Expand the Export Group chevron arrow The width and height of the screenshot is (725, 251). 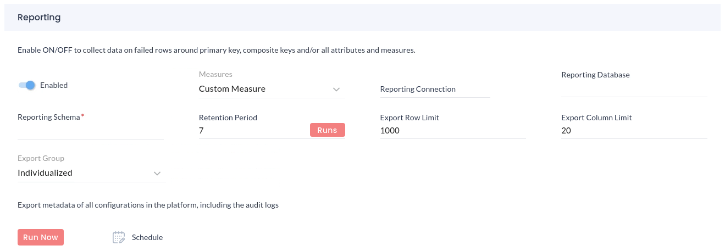pos(157,174)
